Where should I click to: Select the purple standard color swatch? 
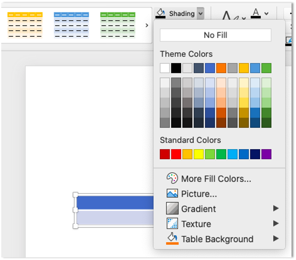(267, 154)
